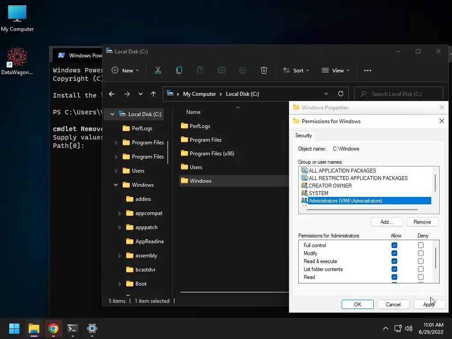
Task: Refresh the Local Disk (C:) view
Action: 341,94
